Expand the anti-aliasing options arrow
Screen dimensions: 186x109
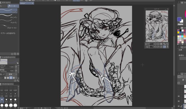click(16, 78)
